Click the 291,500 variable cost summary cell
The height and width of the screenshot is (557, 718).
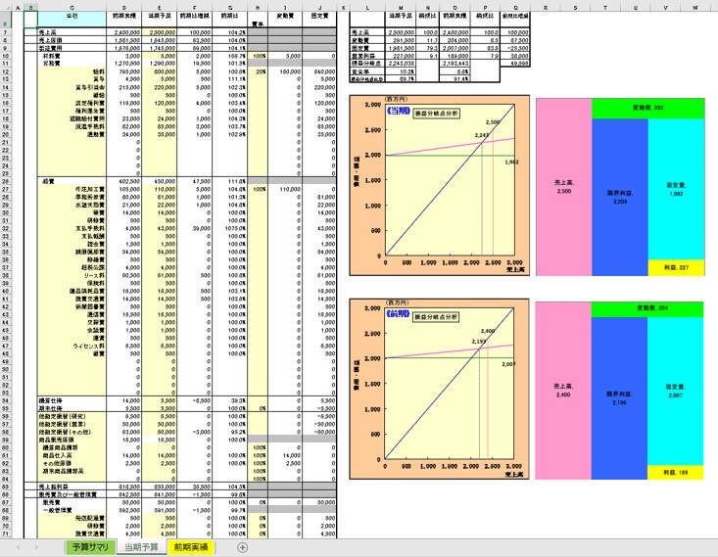[x=401, y=40]
